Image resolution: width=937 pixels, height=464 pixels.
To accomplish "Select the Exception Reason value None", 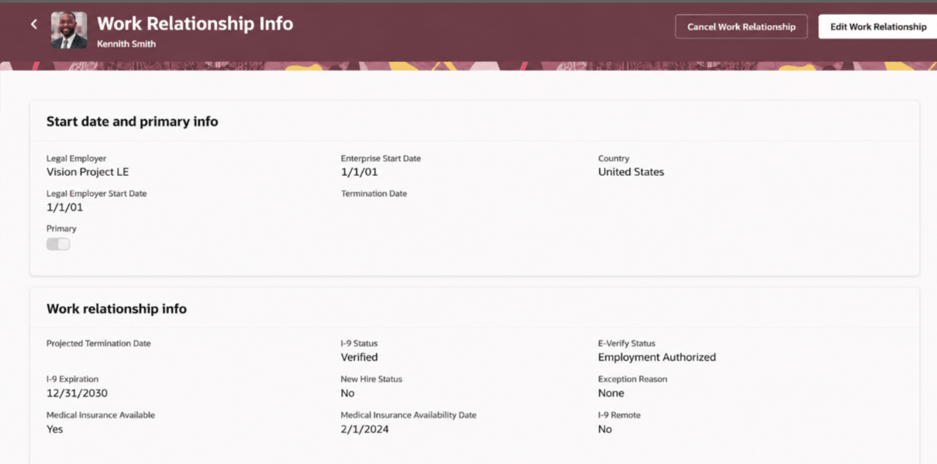I will [611, 393].
